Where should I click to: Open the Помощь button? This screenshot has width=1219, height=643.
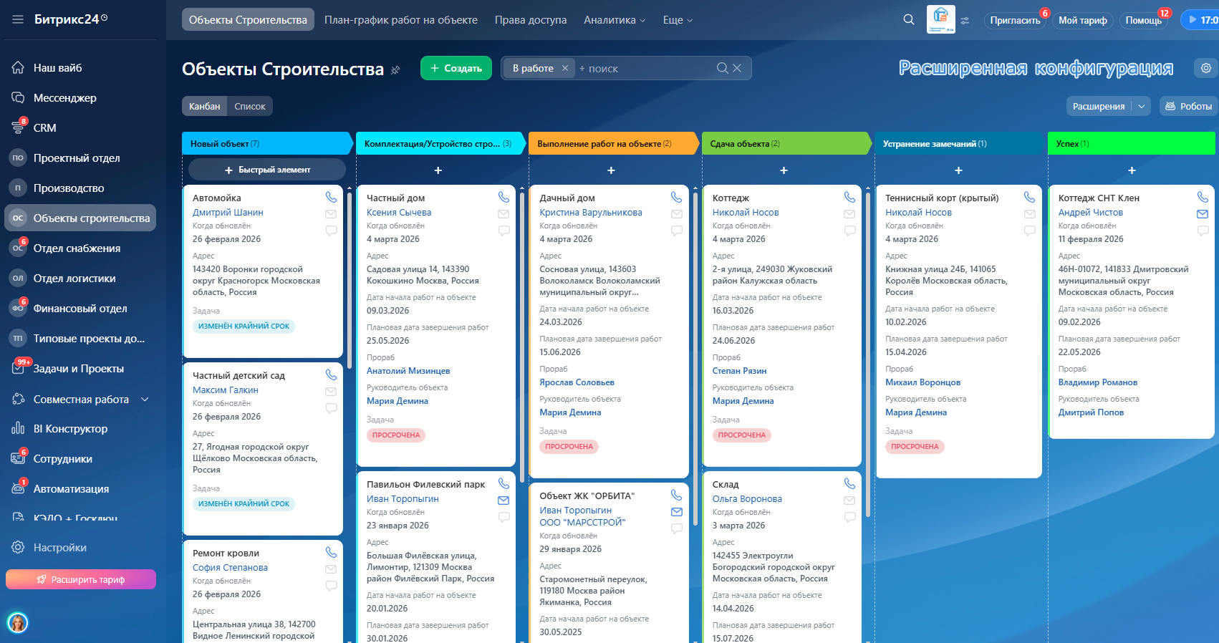(1143, 20)
